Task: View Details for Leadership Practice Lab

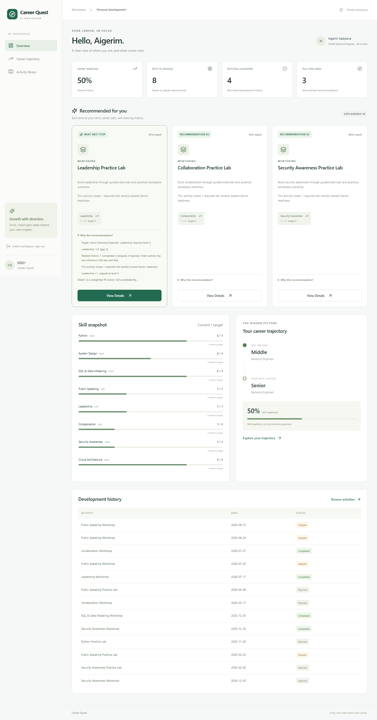Action: 119,295
